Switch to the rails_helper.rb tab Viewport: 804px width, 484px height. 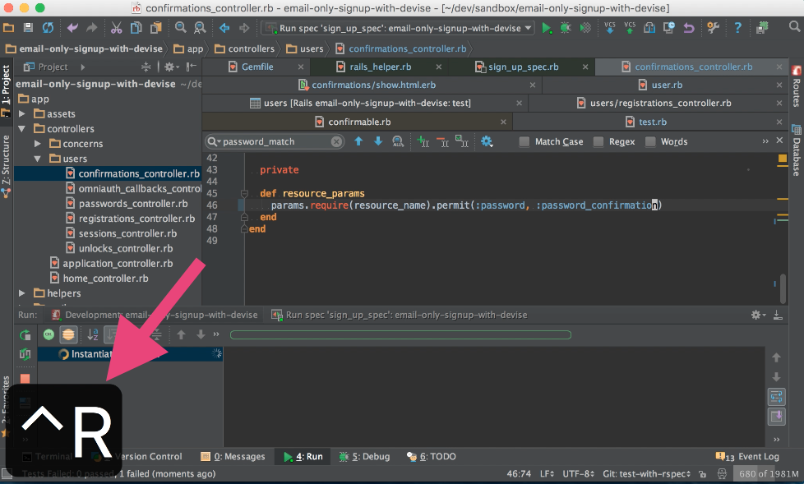380,67
